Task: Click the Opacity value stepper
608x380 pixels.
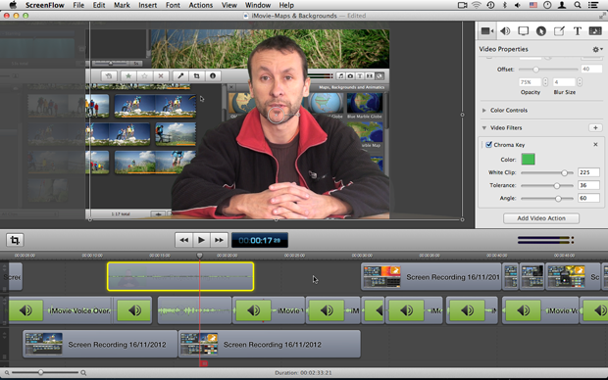Action: point(545,82)
